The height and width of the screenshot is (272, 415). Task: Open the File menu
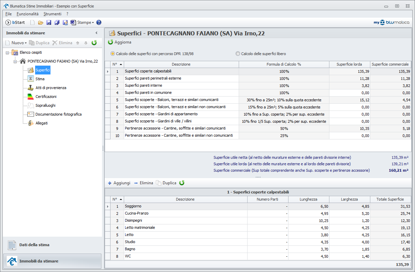[x=9, y=14]
